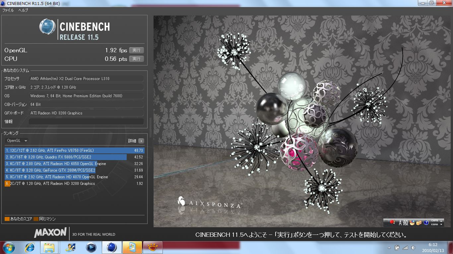The height and width of the screenshot is (254, 453).
Task: Click the orange highlighted Windows-flag taskbar button
Action: (132, 247)
